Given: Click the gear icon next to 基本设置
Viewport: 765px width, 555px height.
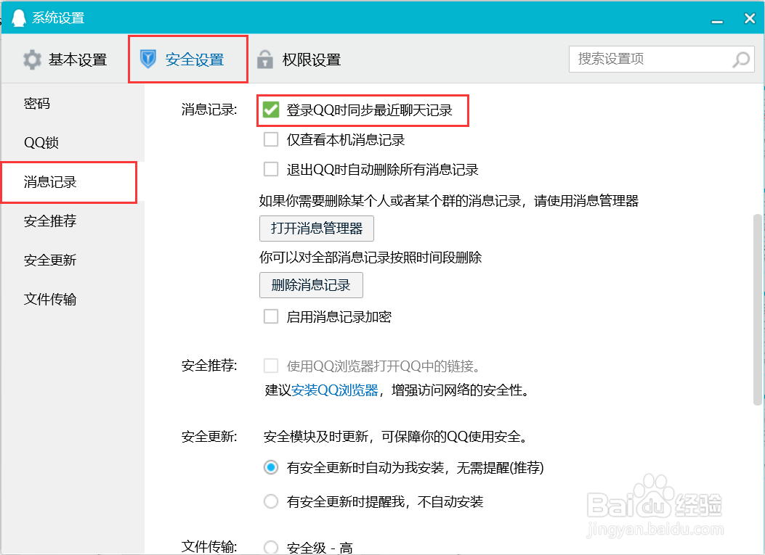Looking at the screenshot, I should 32,59.
